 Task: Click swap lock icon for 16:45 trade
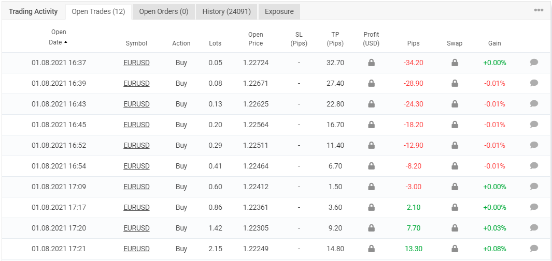click(x=455, y=125)
